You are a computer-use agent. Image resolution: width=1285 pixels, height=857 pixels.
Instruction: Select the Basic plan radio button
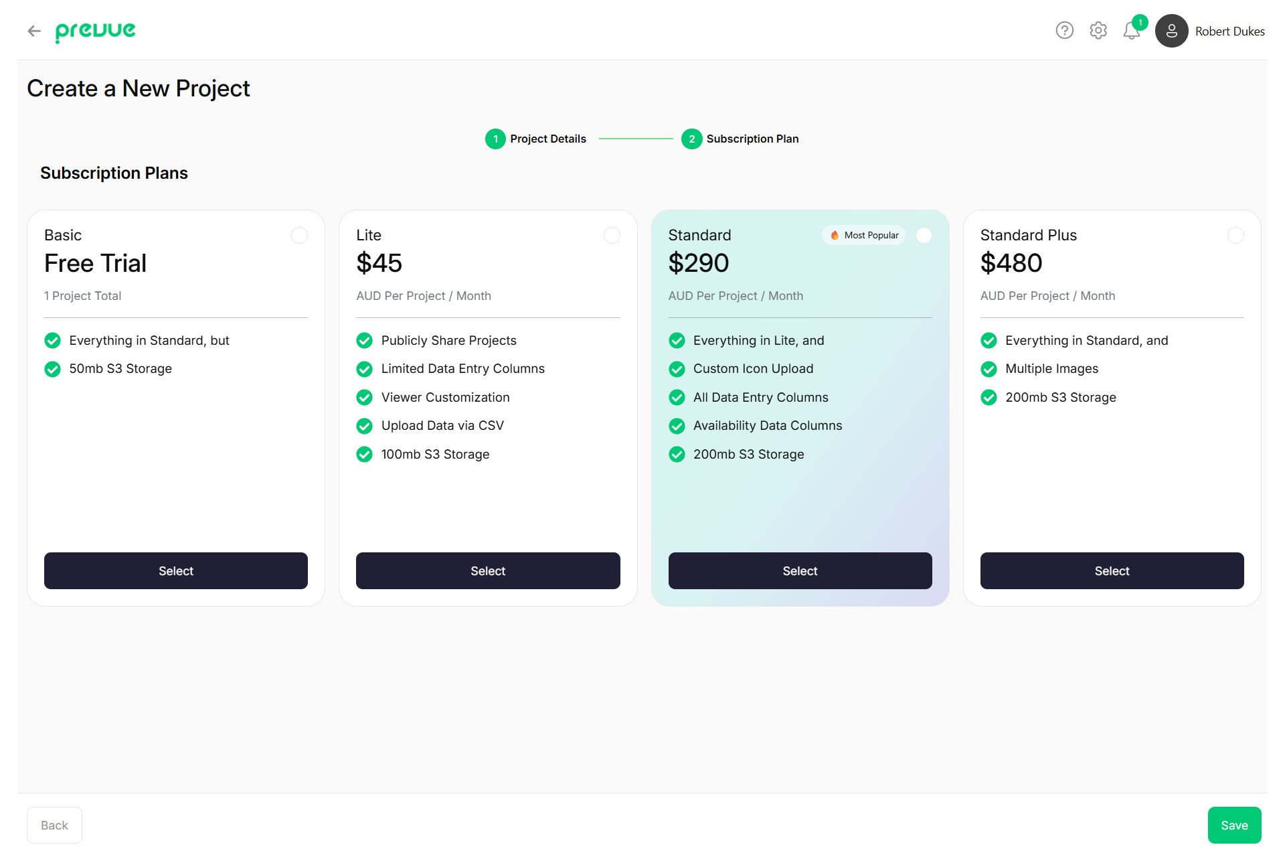[x=299, y=235]
